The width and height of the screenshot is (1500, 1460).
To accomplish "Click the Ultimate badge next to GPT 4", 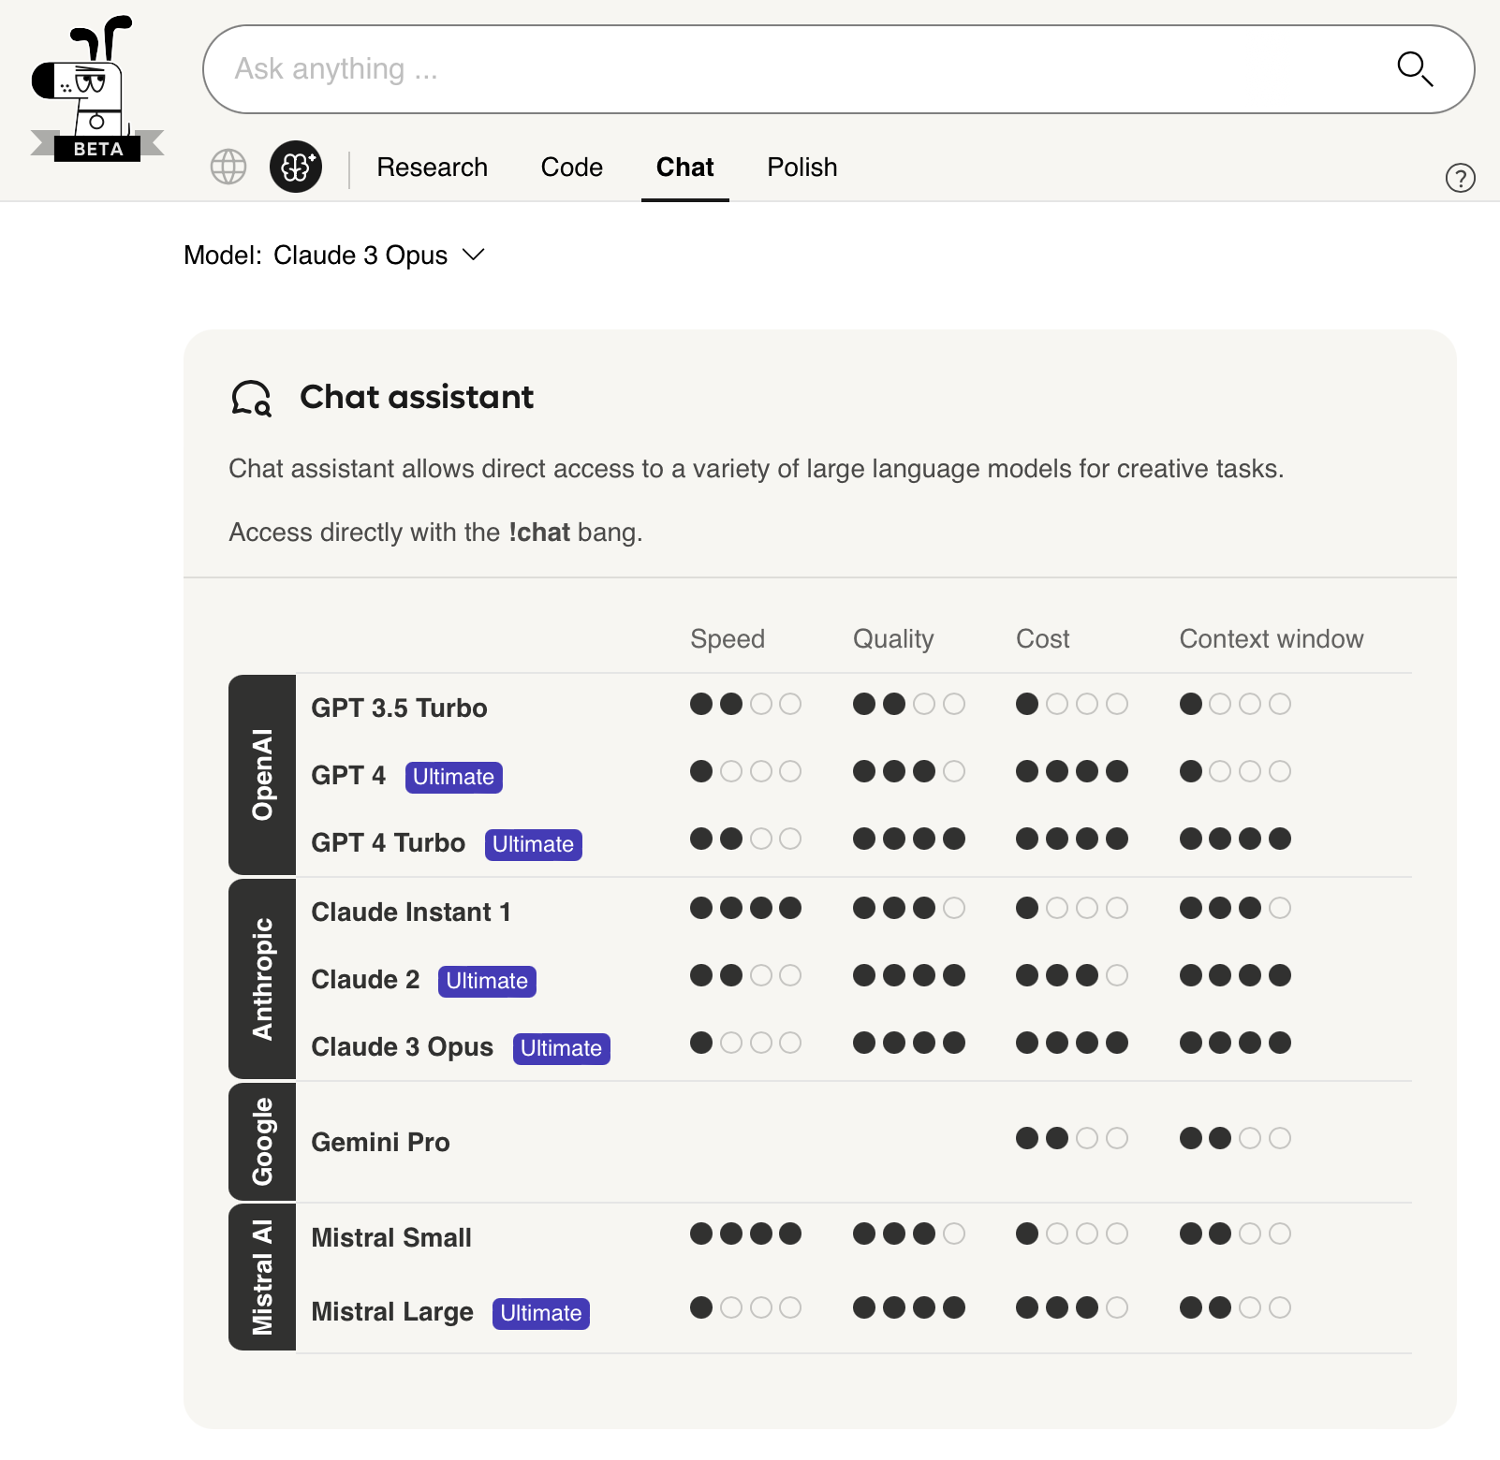I will pyautogui.click(x=453, y=777).
